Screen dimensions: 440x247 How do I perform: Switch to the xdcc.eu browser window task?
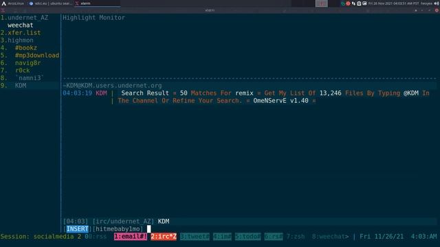(50, 3)
